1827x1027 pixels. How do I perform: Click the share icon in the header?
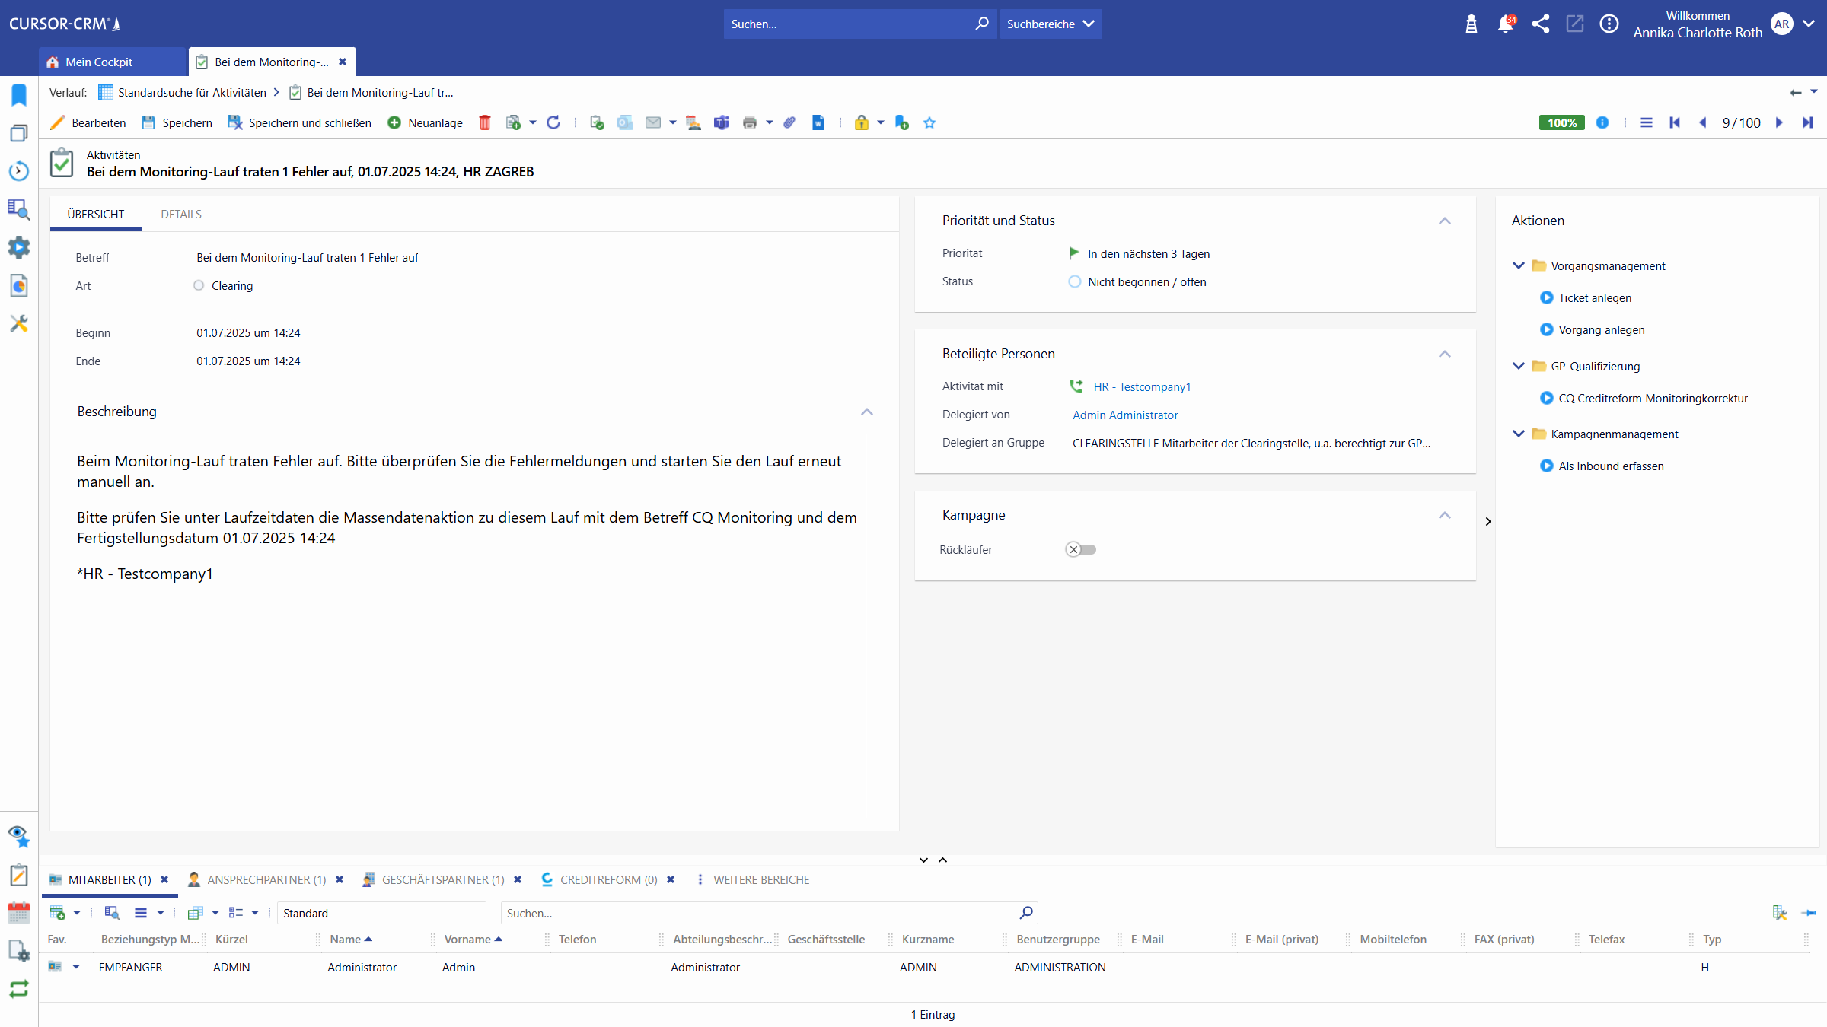click(1541, 24)
